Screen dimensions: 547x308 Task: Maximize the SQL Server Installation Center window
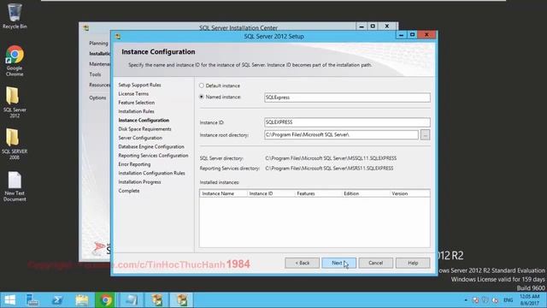point(373,27)
